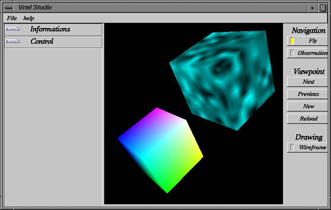Open the File menu
Screen dimensions: 331x210
click(x=12, y=18)
